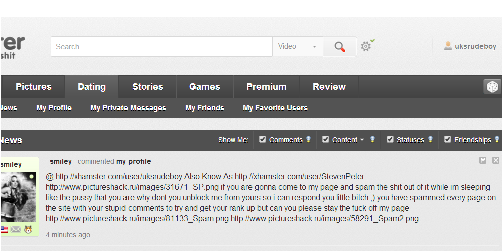Viewport: 502px width, 251px height.
Task: Click the US flag icon under avatar
Action: 4,229
